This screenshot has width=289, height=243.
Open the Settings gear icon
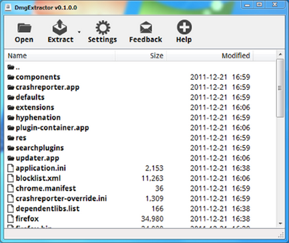[x=103, y=27]
